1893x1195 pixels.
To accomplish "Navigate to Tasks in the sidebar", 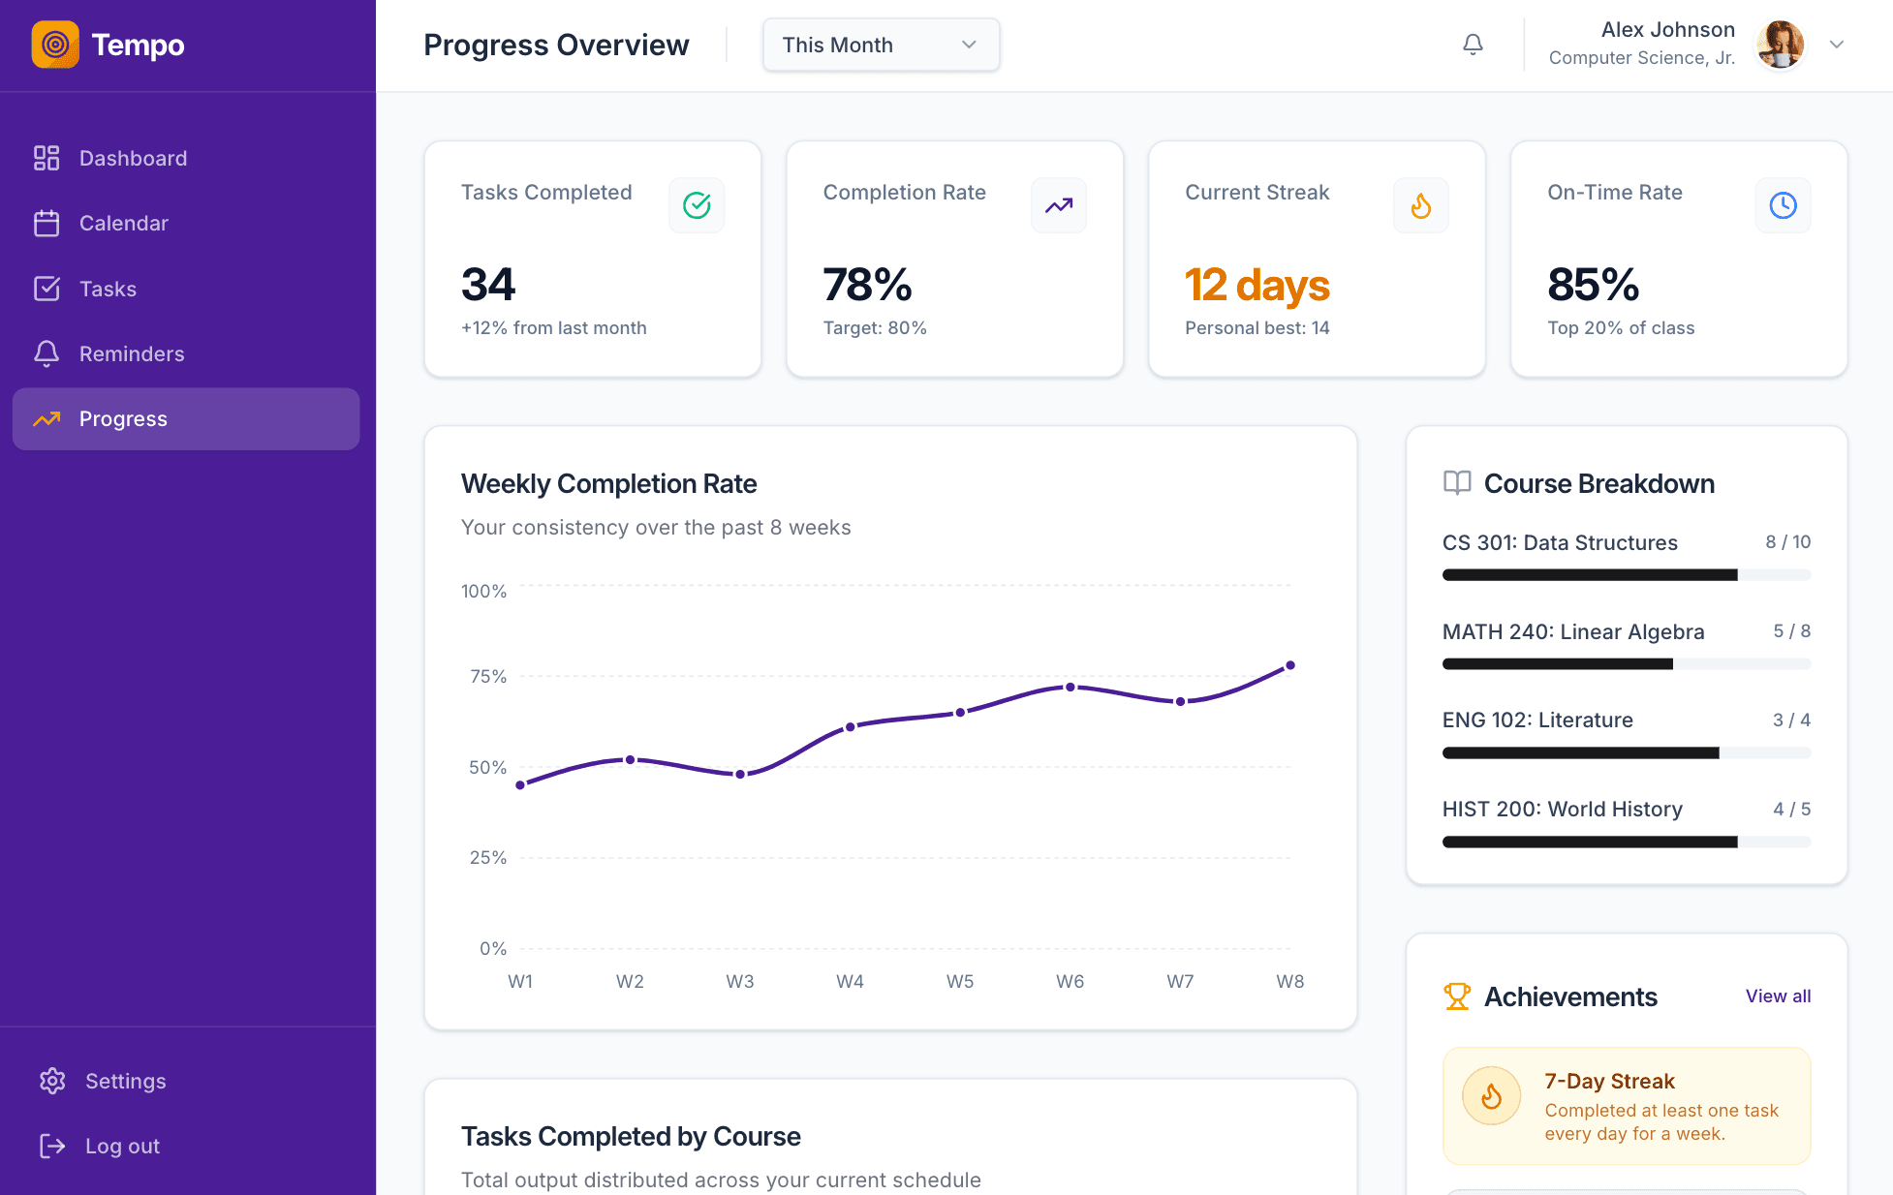I will pyautogui.click(x=108, y=289).
